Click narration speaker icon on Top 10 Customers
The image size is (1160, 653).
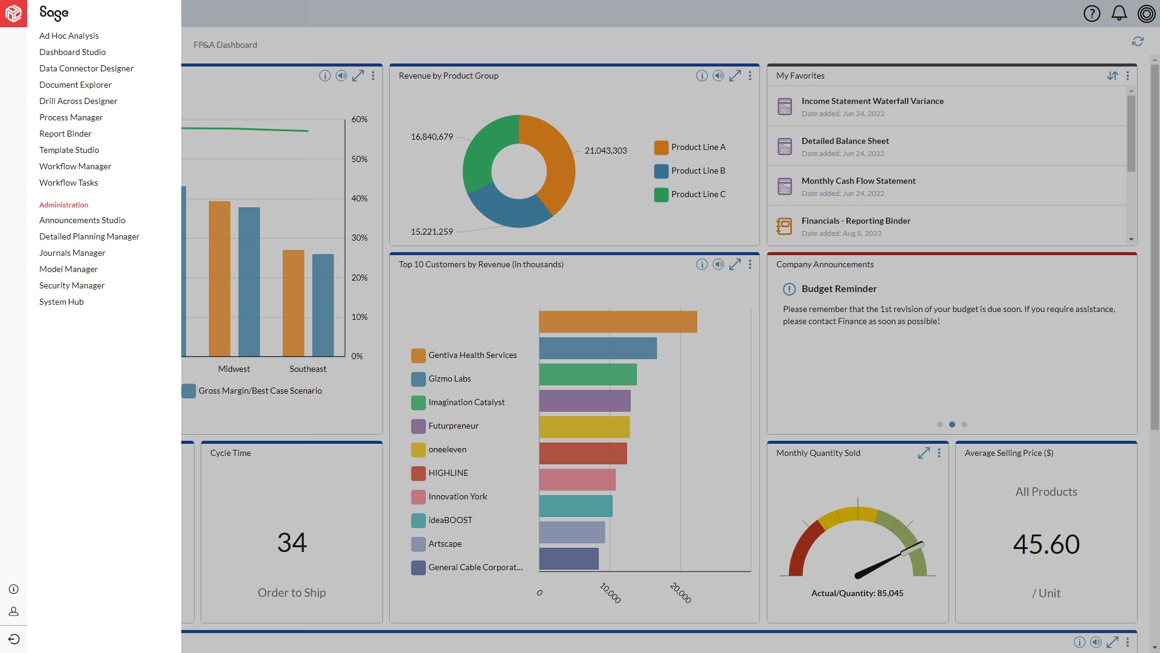pyautogui.click(x=718, y=264)
